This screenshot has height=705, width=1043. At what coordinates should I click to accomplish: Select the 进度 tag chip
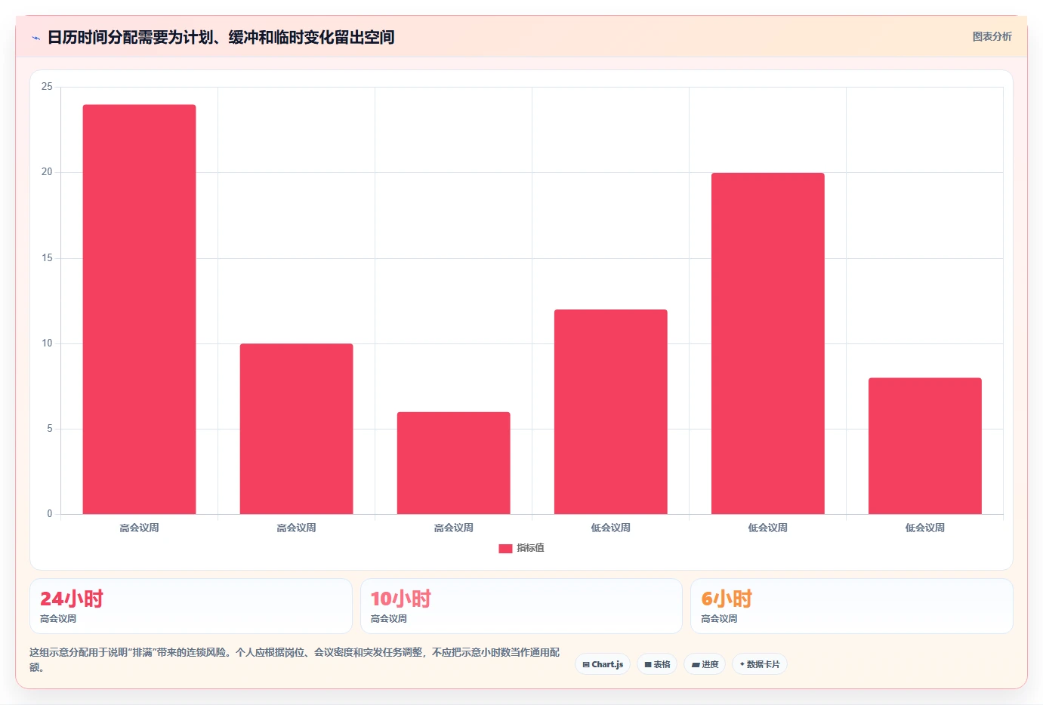tap(705, 664)
